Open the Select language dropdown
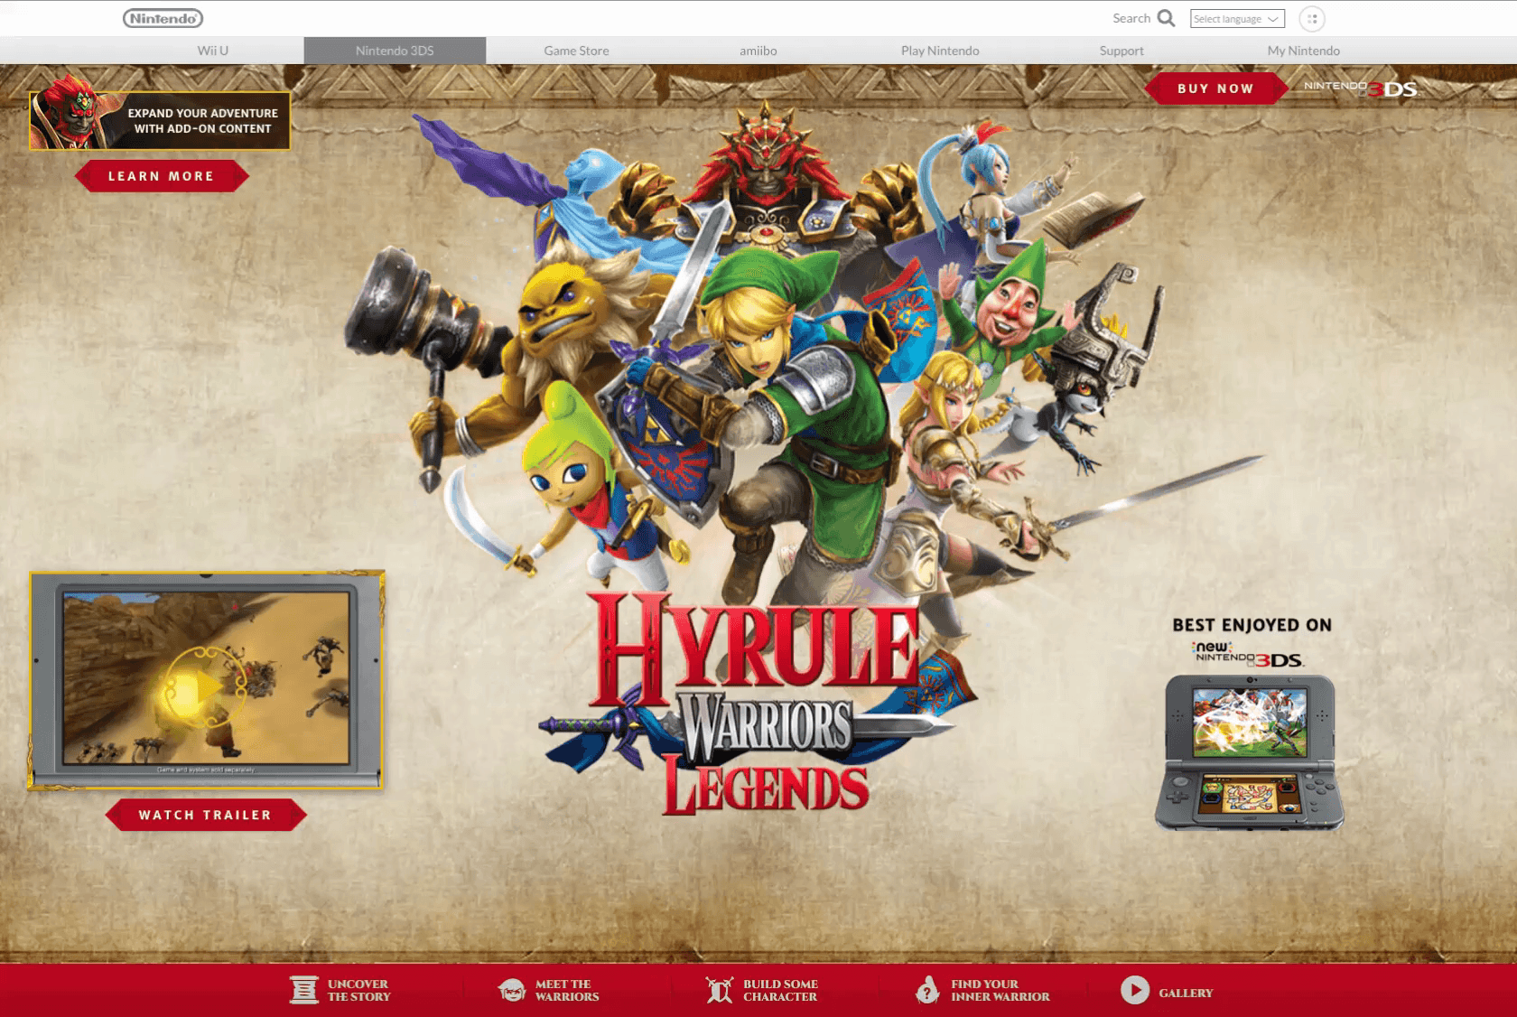Image resolution: width=1517 pixels, height=1017 pixels. pos(1236,19)
